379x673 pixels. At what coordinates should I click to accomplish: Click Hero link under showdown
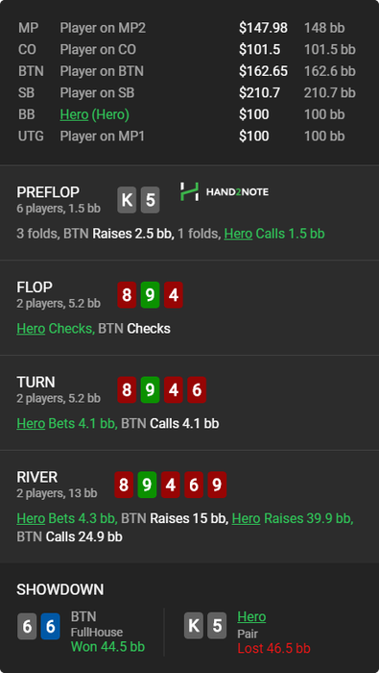pyautogui.click(x=251, y=617)
